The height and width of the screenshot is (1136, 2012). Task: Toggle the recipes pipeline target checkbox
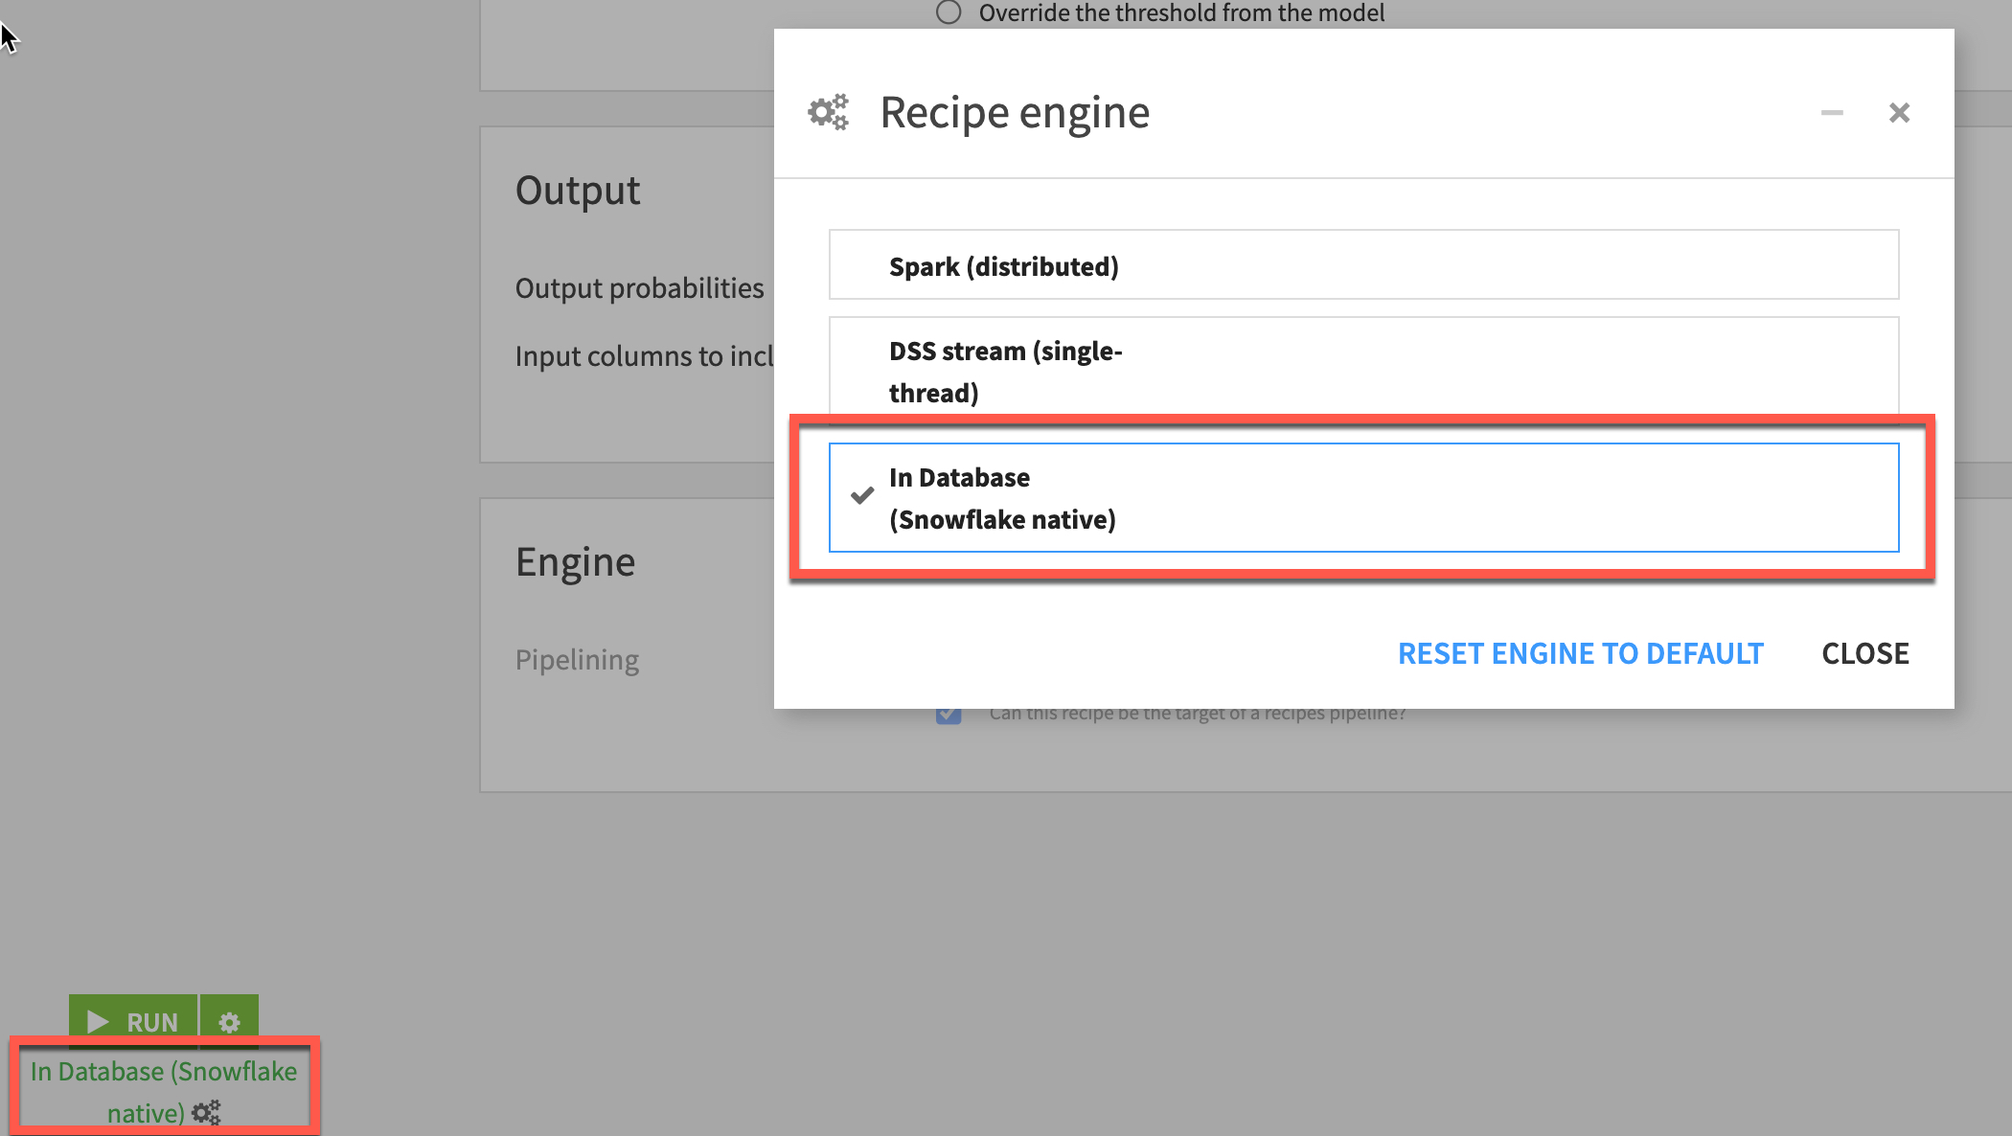point(949,714)
